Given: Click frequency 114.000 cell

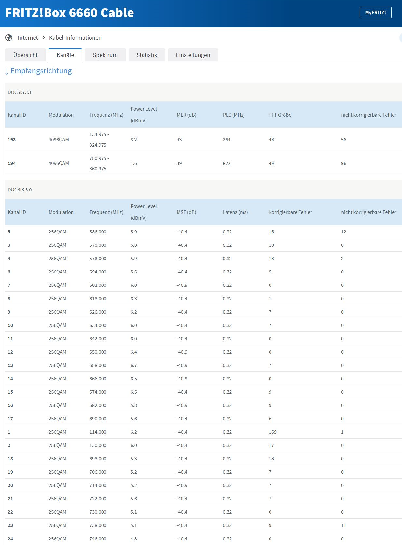Looking at the screenshot, I should point(98,432).
